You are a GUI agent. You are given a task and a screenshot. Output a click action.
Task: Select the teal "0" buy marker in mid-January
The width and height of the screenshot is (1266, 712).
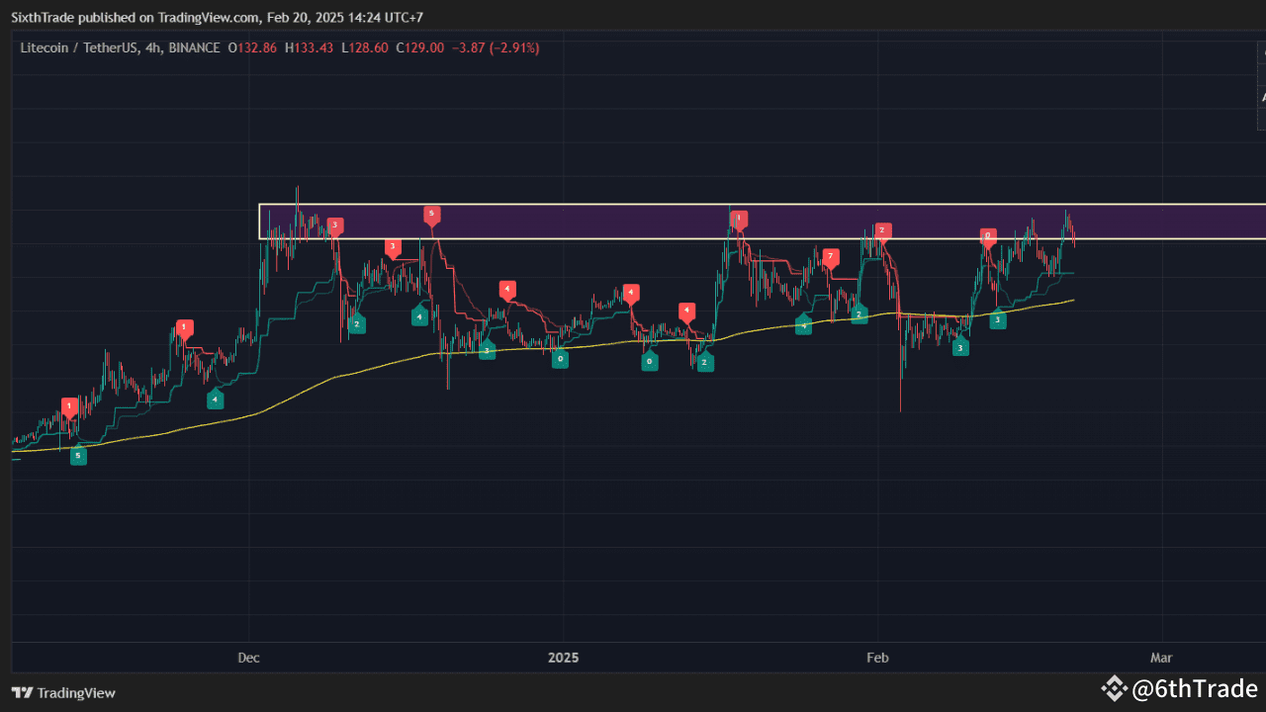650,361
